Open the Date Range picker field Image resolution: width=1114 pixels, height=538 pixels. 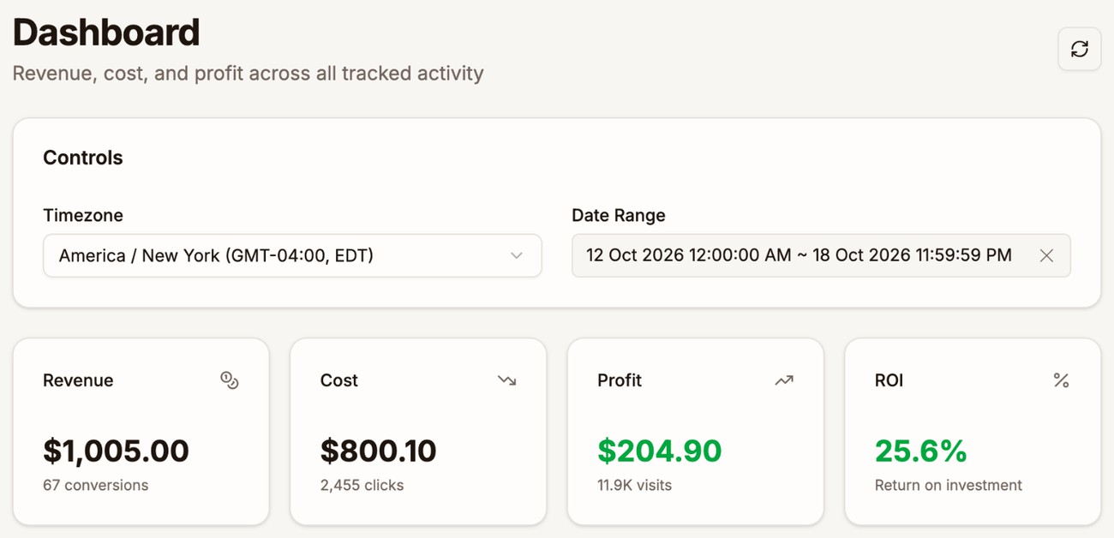click(821, 255)
